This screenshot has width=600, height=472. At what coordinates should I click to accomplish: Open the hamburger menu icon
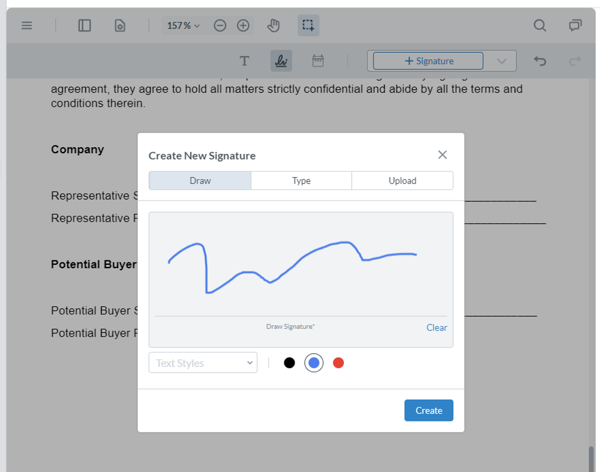27,26
